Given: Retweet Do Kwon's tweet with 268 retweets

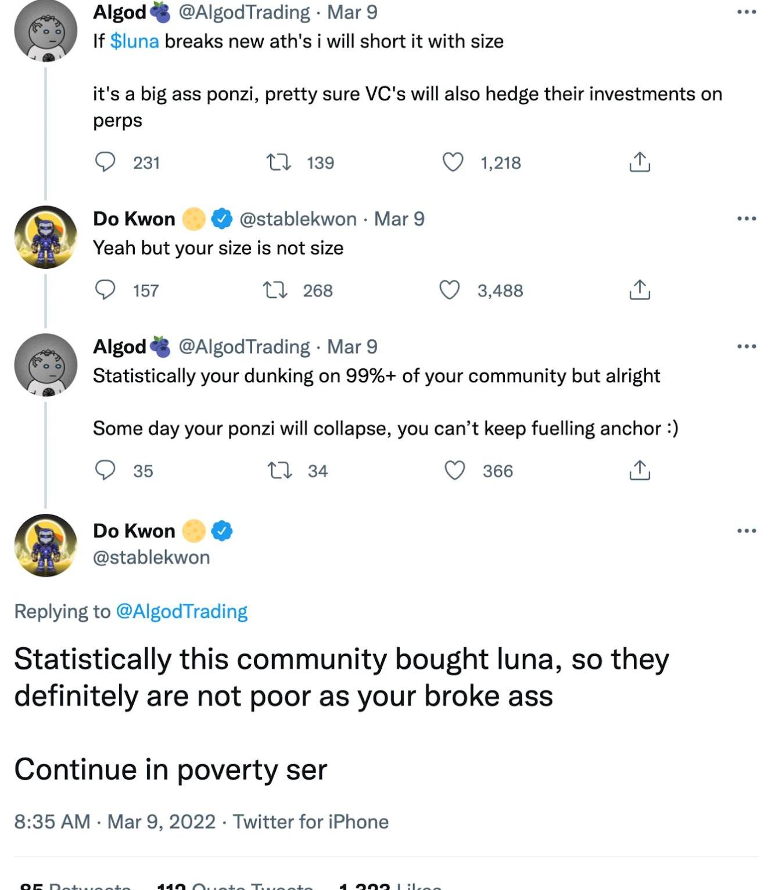Looking at the screenshot, I should coord(275,290).
